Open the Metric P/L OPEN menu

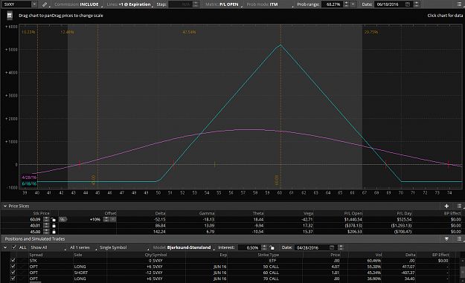[223, 4]
